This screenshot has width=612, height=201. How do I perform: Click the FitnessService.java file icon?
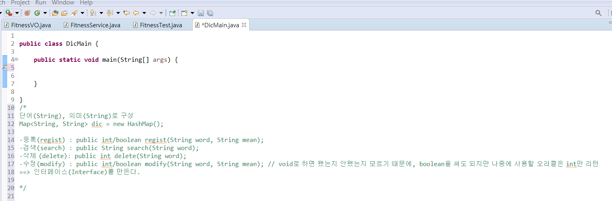(x=66, y=25)
